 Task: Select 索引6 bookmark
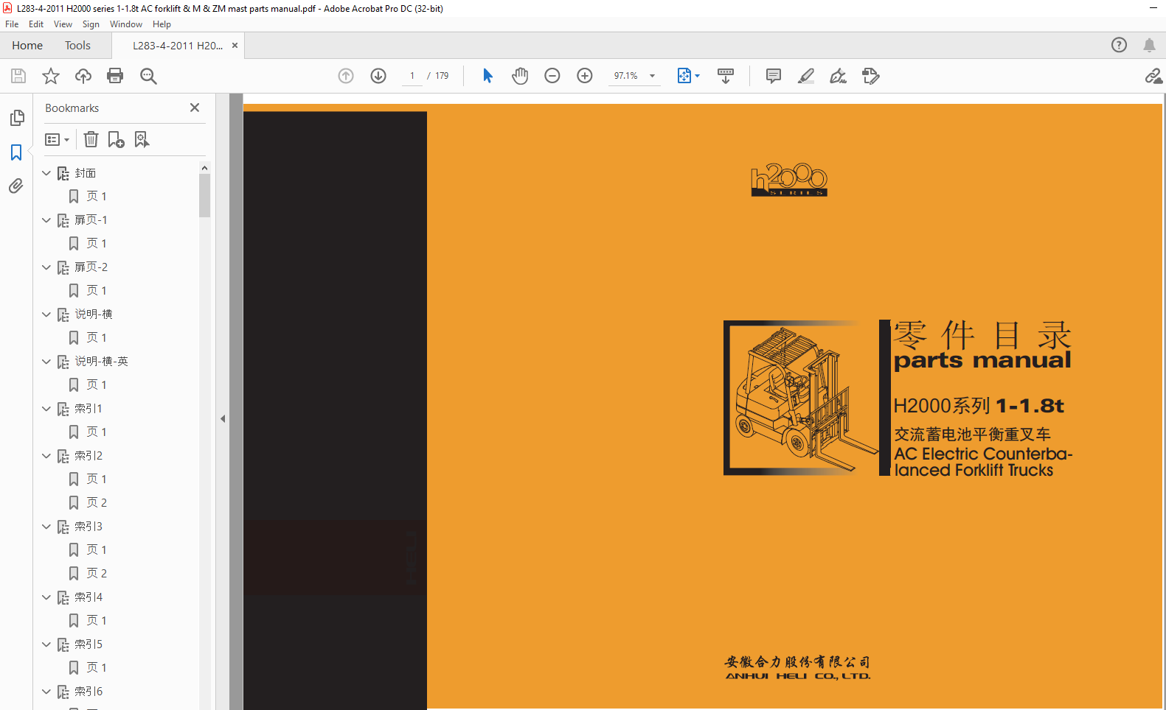(x=89, y=692)
